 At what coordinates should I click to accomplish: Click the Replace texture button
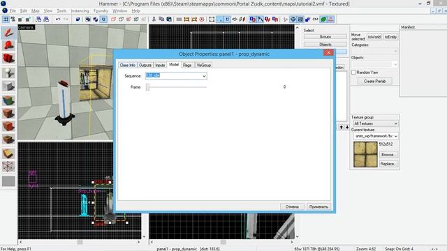click(388, 164)
